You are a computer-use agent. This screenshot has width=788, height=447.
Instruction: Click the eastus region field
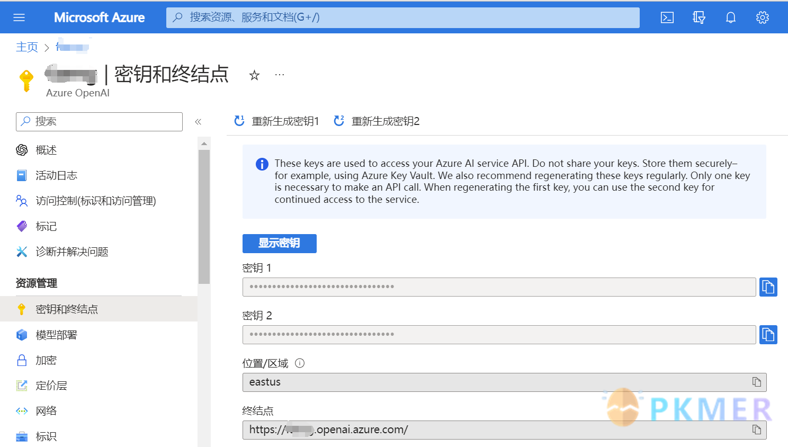[504, 382]
